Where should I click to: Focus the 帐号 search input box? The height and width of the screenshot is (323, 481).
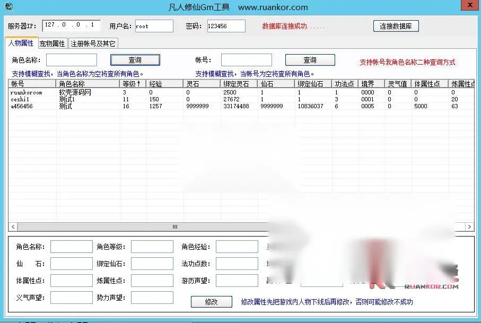coord(246,60)
